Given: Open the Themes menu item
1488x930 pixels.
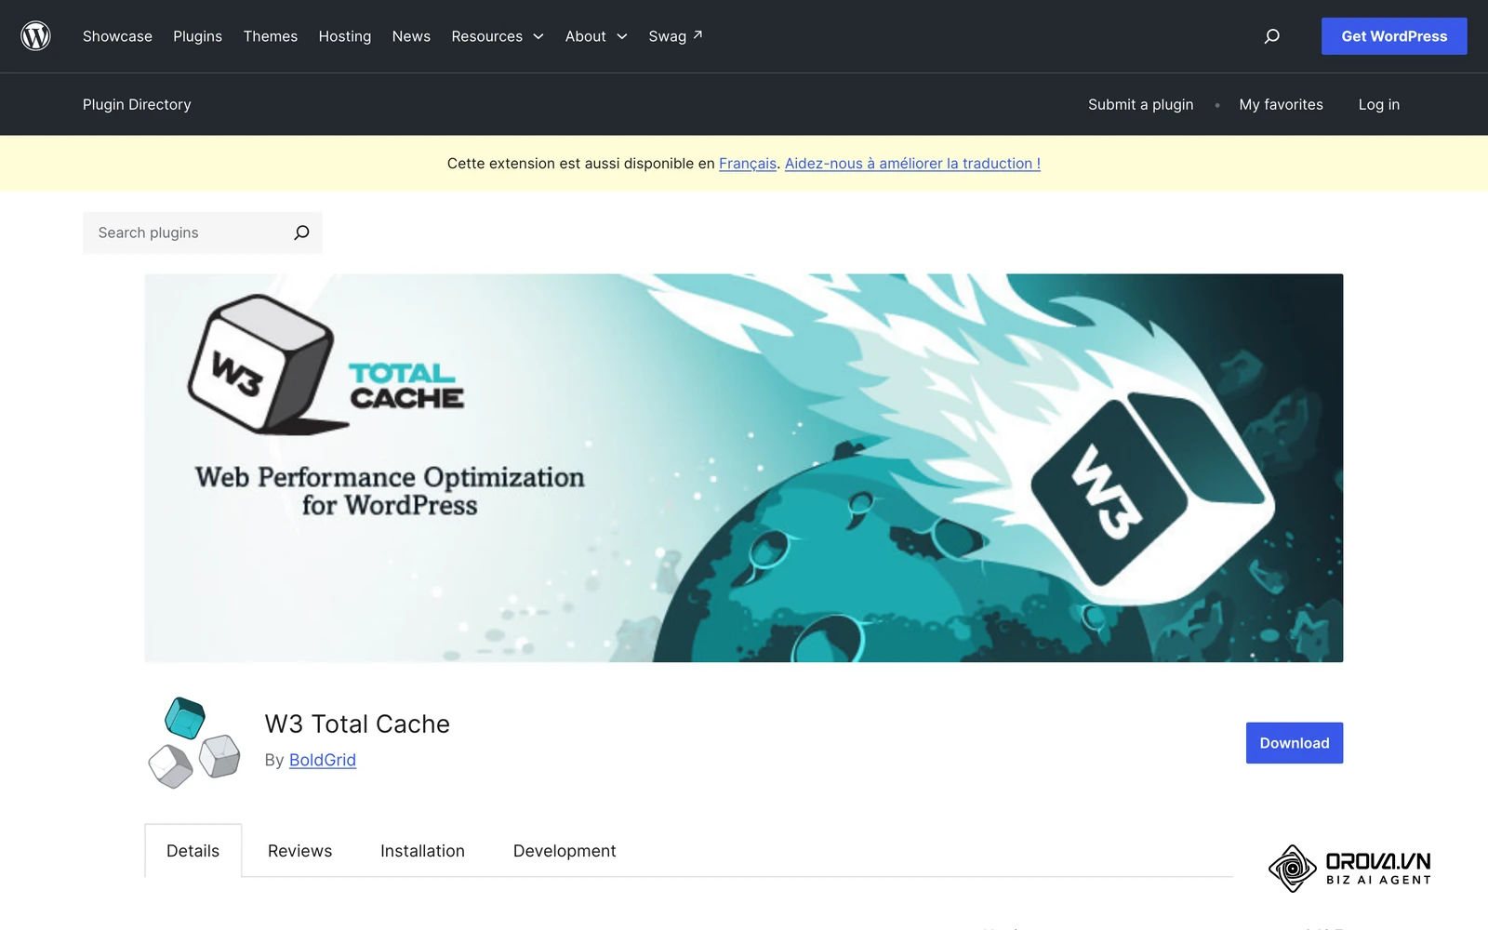Looking at the screenshot, I should click(270, 36).
